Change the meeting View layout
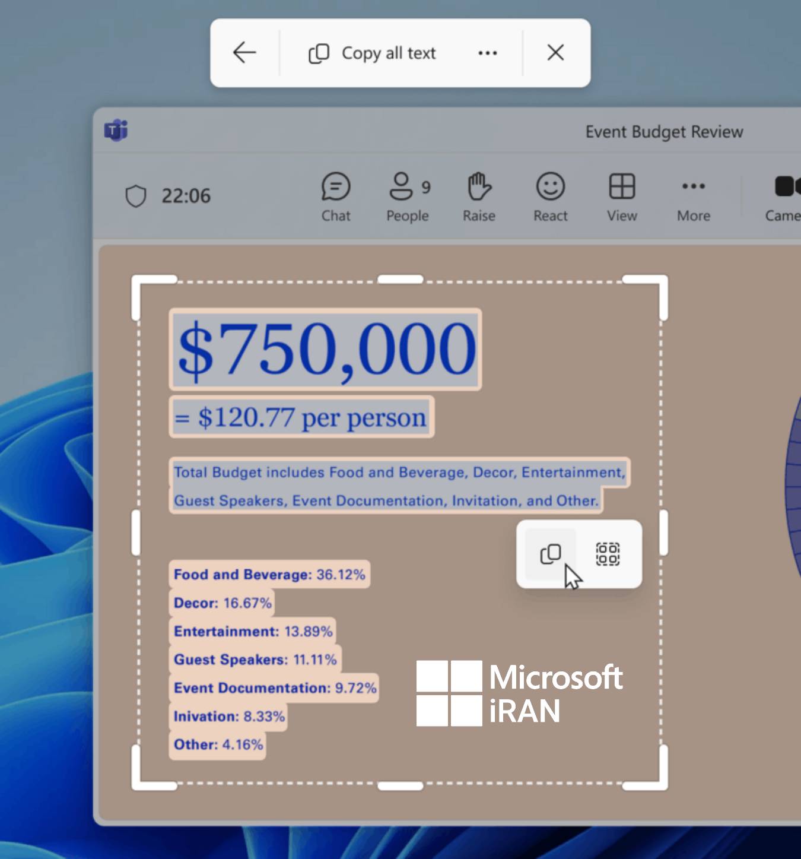The image size is (801, 859). (622, 197)
